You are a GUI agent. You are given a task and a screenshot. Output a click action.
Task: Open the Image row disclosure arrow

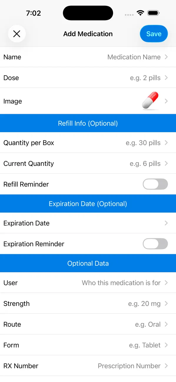[166, 101]
